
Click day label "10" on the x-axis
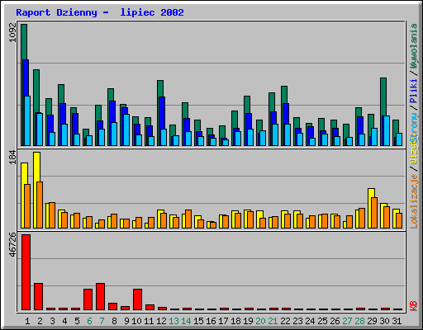[x=136, y=321]
